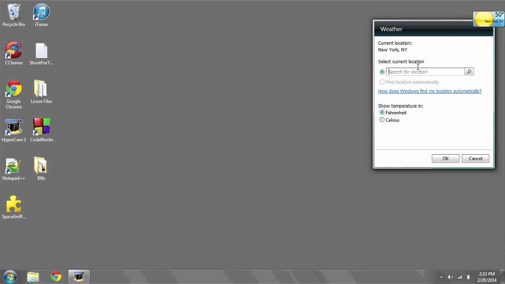Open the volume control in system tray
The image size is (505, 284).
coord(450,277)
